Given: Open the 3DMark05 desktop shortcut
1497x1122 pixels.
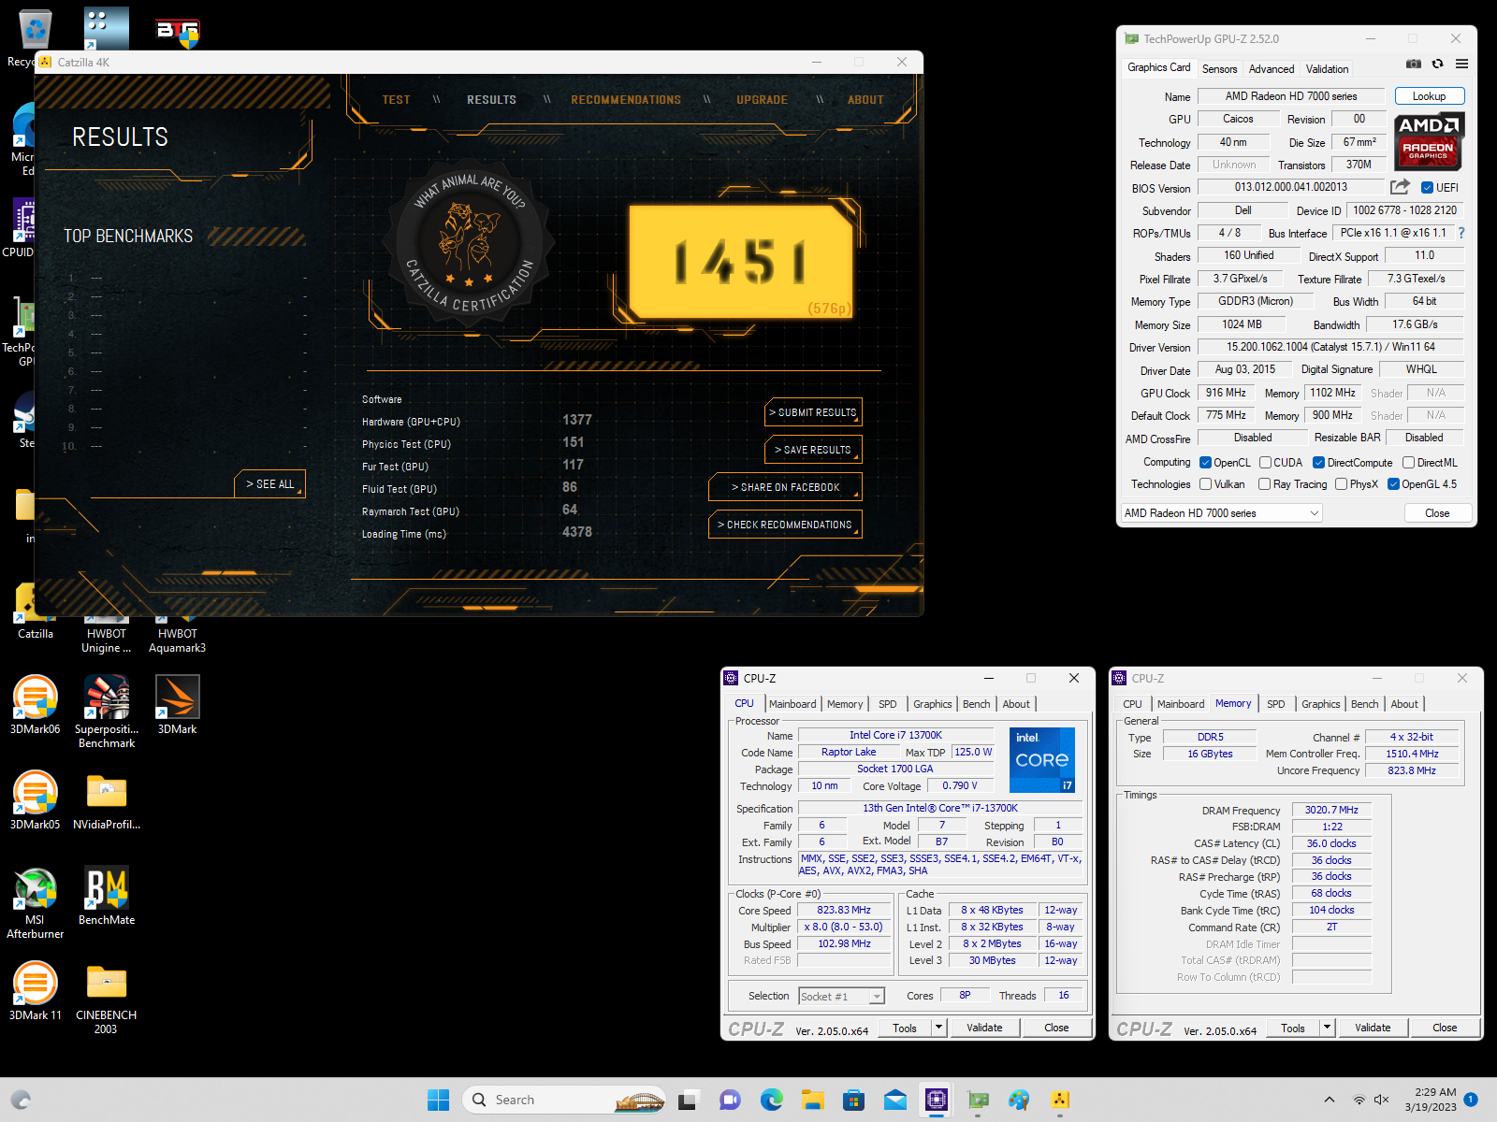Looking at the screenshot, I should (35, 800).
